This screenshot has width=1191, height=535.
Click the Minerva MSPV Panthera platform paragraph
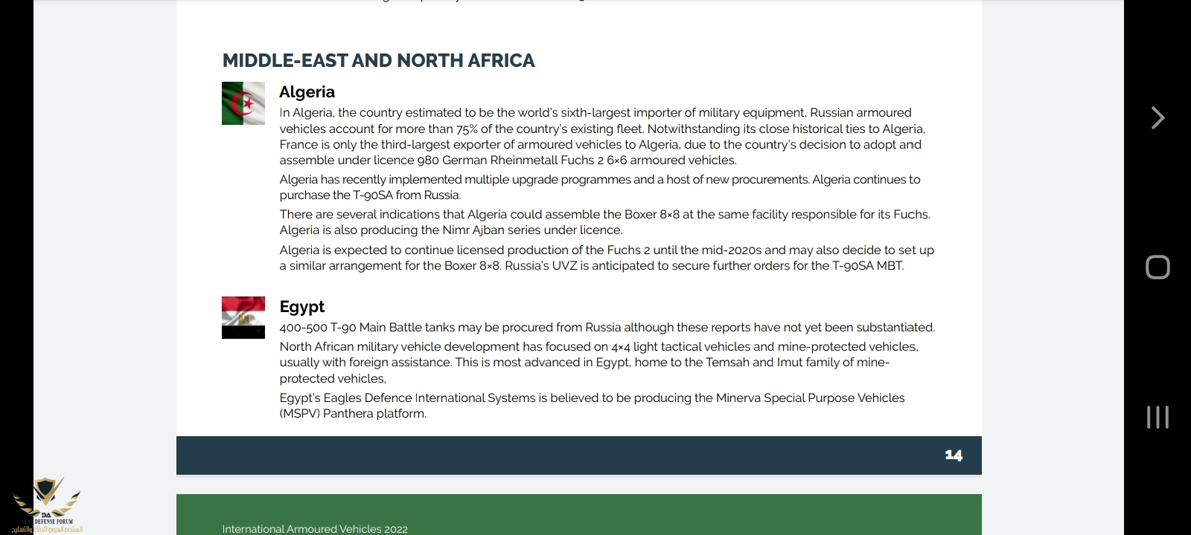coord(592,406)
